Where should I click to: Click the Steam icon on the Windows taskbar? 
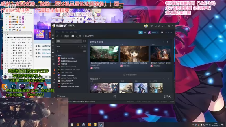101,124
